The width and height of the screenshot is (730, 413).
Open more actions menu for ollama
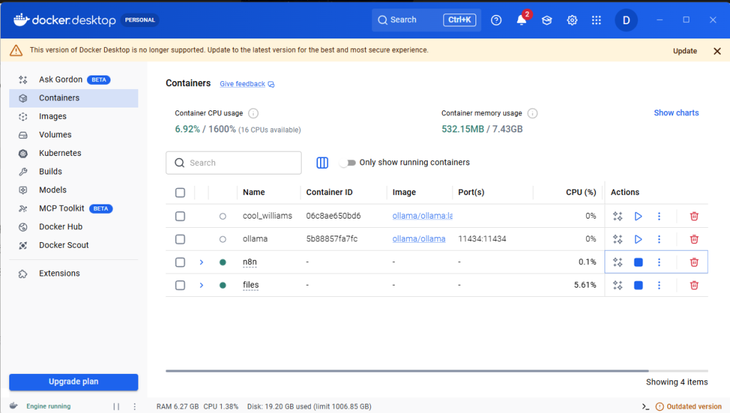click(659, 239)
